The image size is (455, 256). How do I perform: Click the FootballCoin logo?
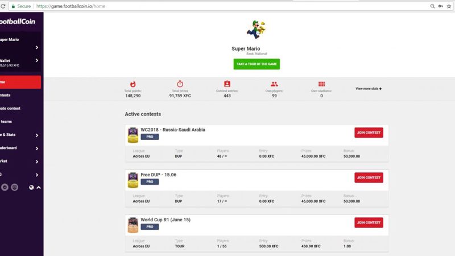[18, 22]
